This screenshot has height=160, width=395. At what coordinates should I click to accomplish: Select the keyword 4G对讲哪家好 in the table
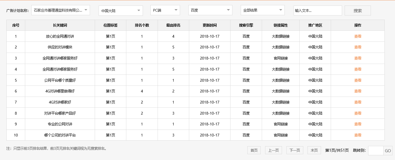pyautogui.click(x=60, y=102)
